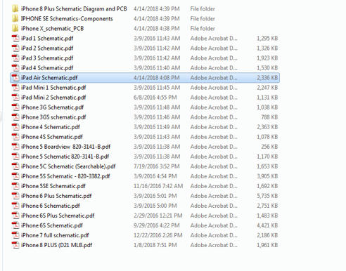Select file name 'iPhone 6 Plus Schematic.pdf'
This screenshot has width=346, height=271.
pos(56,196)
